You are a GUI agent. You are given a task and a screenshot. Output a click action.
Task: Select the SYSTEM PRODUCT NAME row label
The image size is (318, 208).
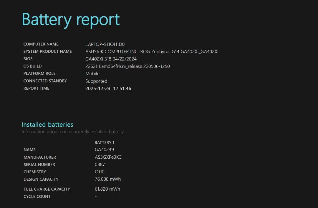tap(47, 51)
